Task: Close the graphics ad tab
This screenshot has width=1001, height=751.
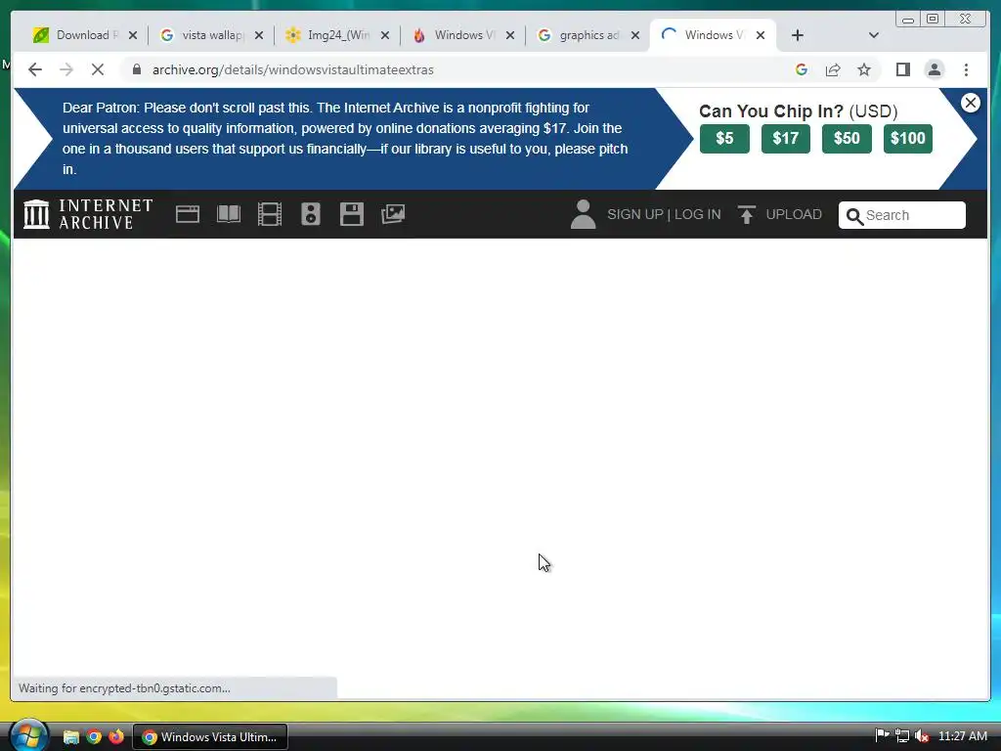Action: tap(635, 35)
